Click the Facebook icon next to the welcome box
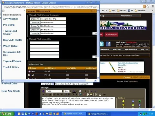155x116 pixels. pos(108,44)
